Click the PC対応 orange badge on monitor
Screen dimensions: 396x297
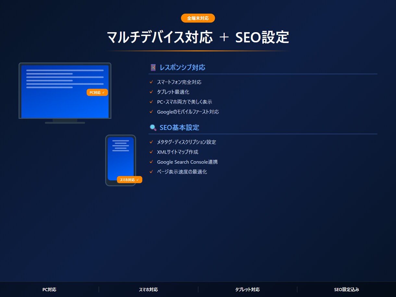(97, 93)
